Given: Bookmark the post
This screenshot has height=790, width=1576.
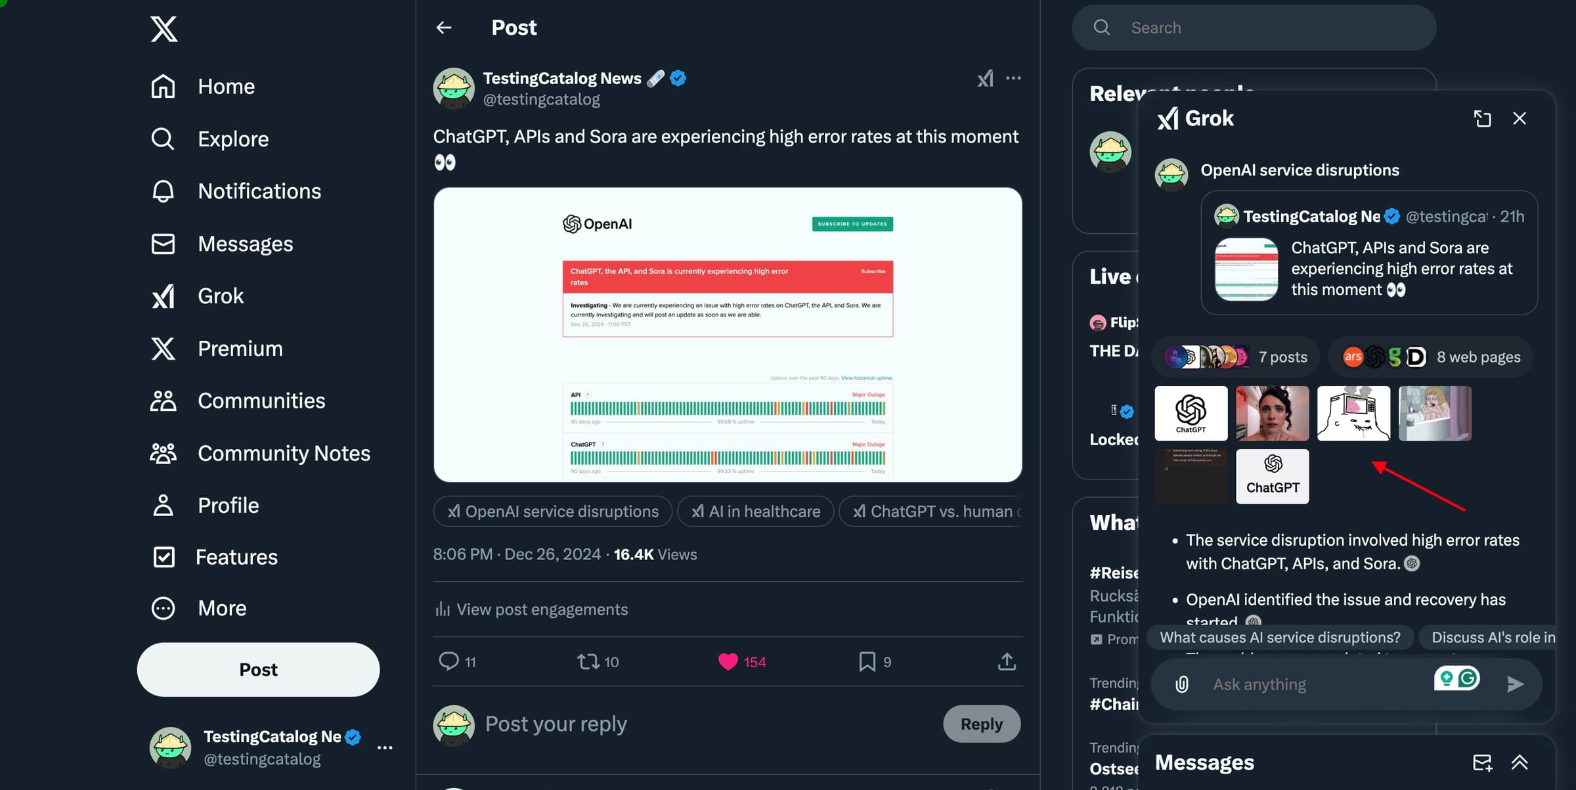Looking at the screenshot, I should point(866,661).
